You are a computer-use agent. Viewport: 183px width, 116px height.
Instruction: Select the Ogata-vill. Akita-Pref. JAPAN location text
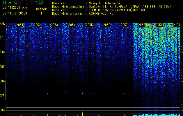130,7
